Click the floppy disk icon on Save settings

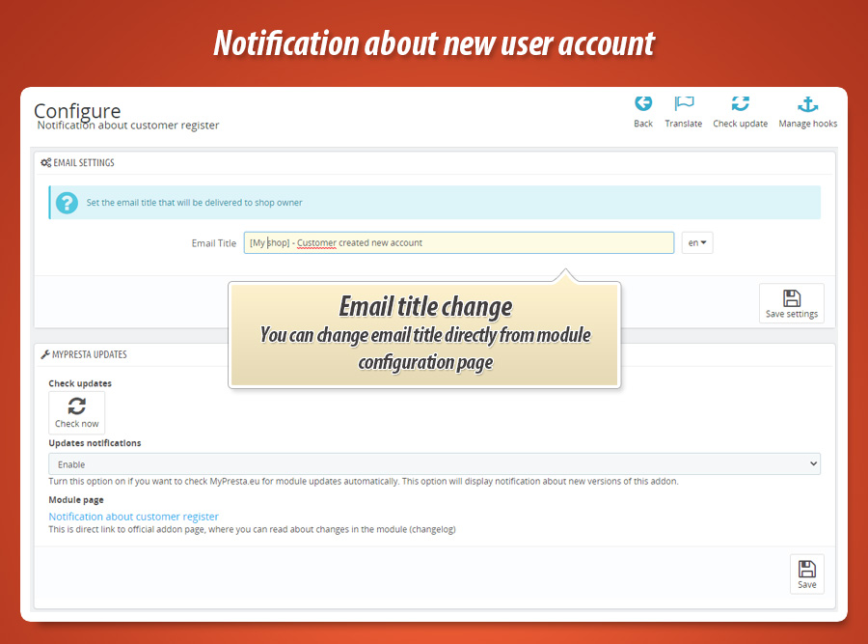[791, 298]
